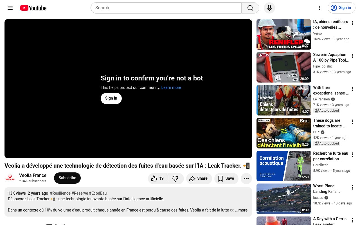The width and height of the screenshot is (360, 225).
Task: Open options for Brut dogs video
Action: coord(353,122)
